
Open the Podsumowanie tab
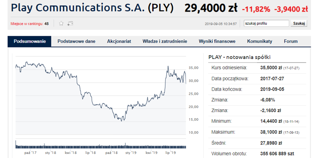[29, 41]
